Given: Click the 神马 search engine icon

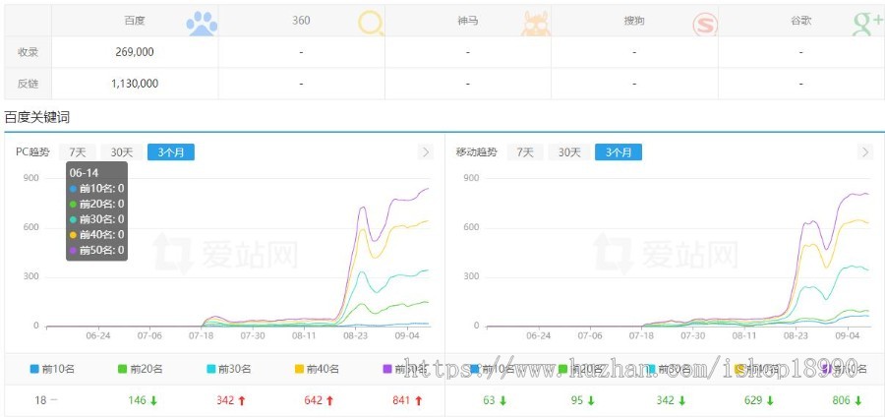Looking at the screenshot, I should [x=536, y=24].
